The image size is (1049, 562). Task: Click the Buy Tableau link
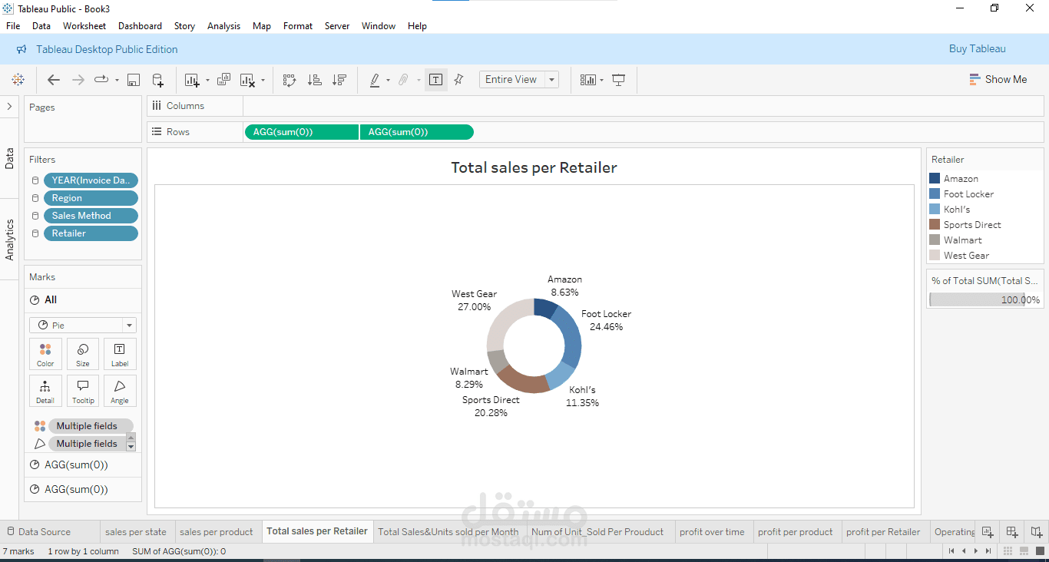pyautogui.click(x=978, y=49)
